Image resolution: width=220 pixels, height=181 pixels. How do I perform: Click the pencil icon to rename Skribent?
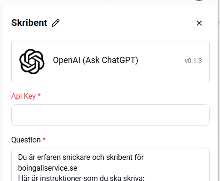point(55,23)
